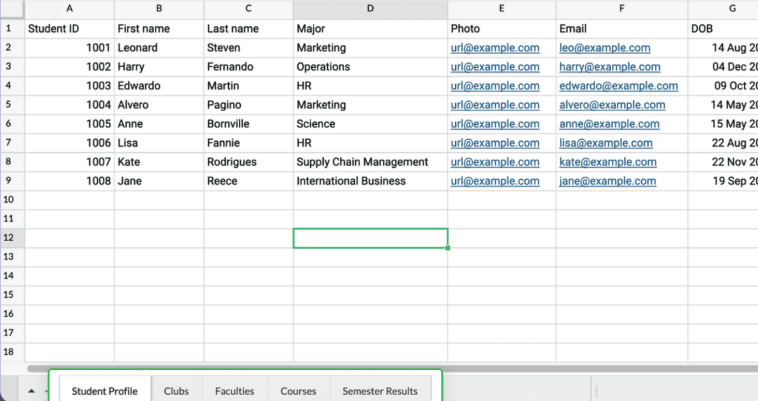This screenshot has height=401, width=758.
Task: Click the Student ID header cell
Action: click(54, 29)
